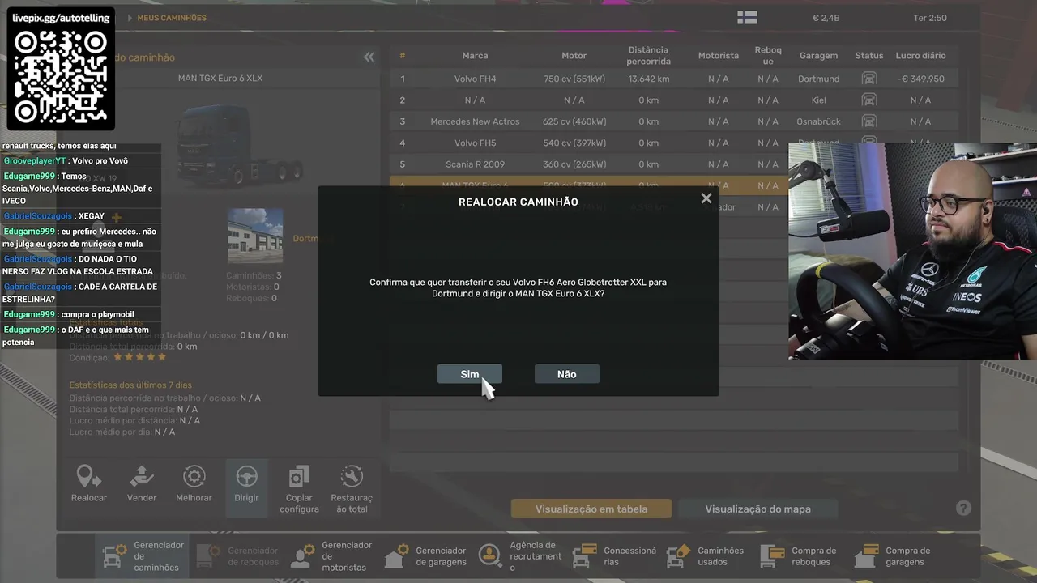Click the garage thumbnail image

(255, 236)
